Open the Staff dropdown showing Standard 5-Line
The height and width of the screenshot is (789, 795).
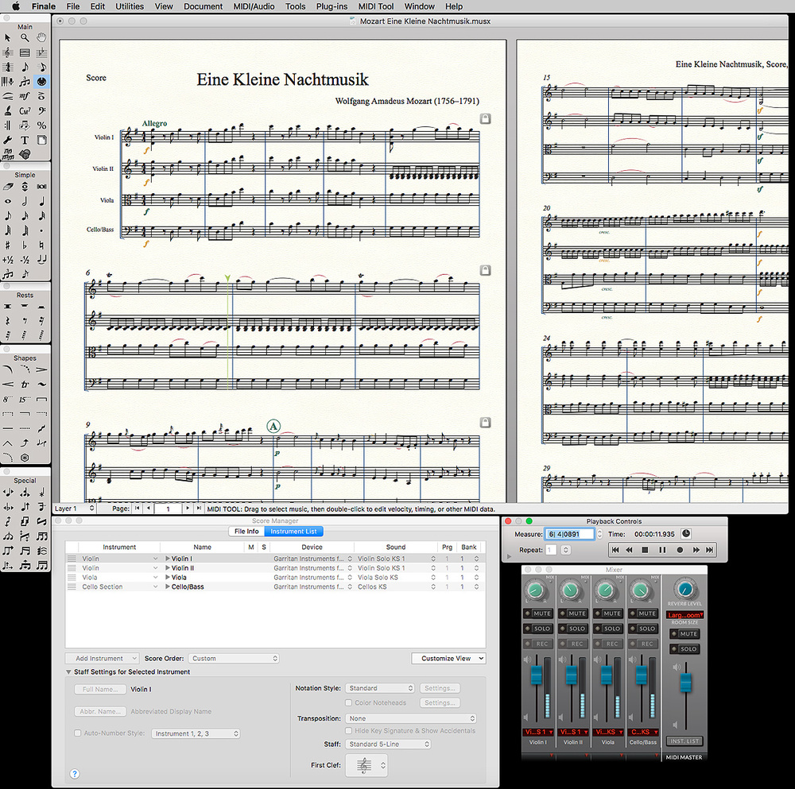[389, 744]
